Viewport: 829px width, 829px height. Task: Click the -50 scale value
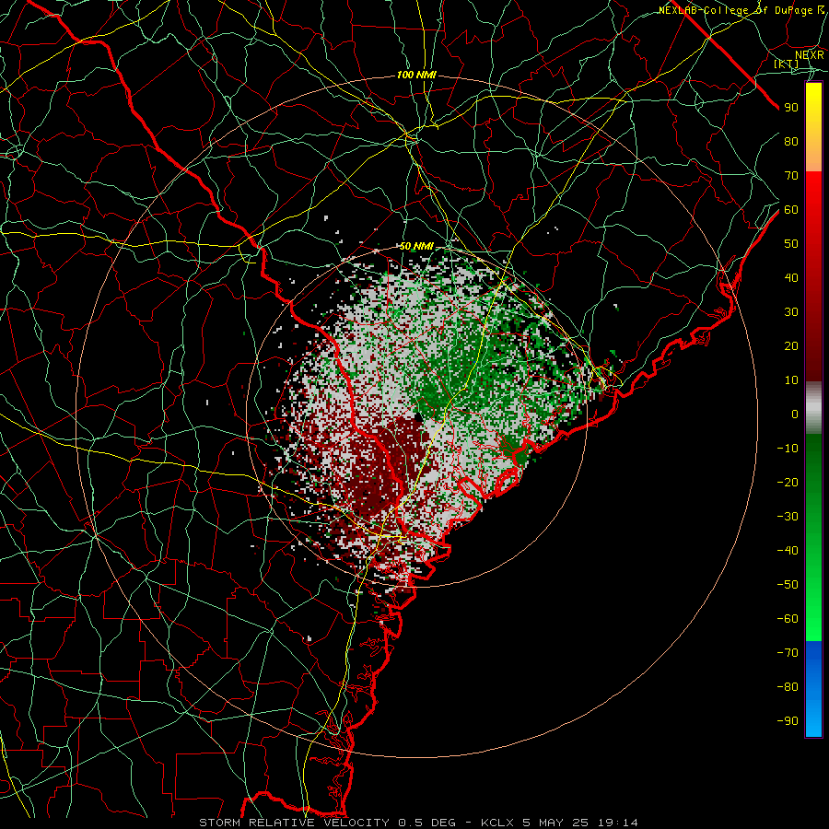point(788,585)
